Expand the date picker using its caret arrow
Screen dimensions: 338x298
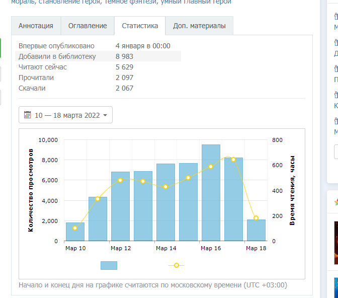105,115
